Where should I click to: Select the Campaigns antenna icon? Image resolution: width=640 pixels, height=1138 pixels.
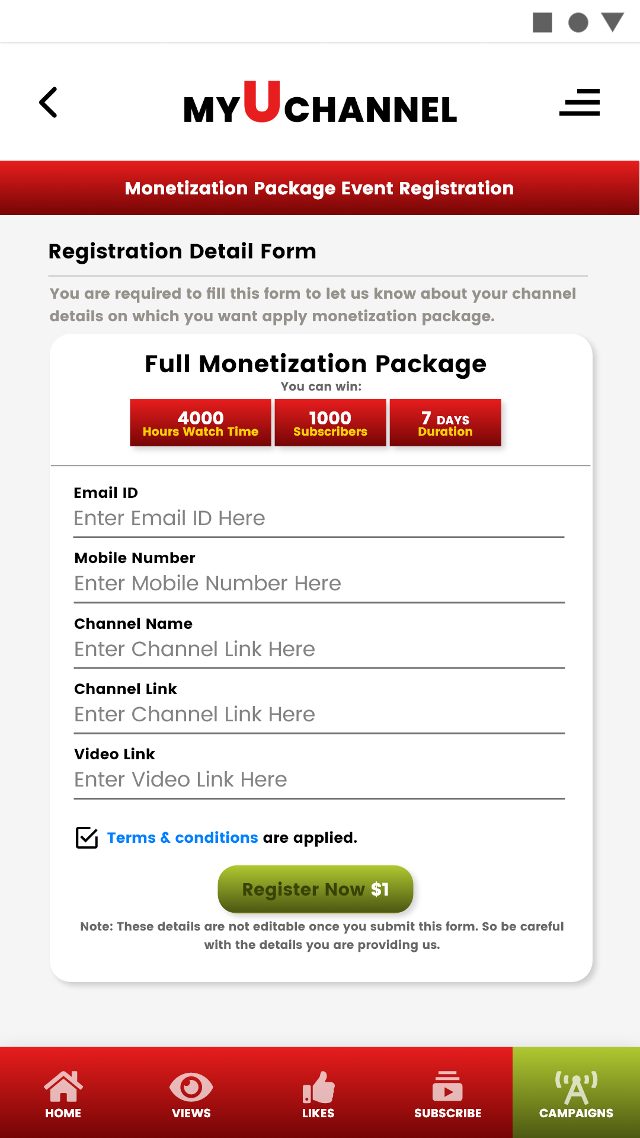tap(576, 1087)
